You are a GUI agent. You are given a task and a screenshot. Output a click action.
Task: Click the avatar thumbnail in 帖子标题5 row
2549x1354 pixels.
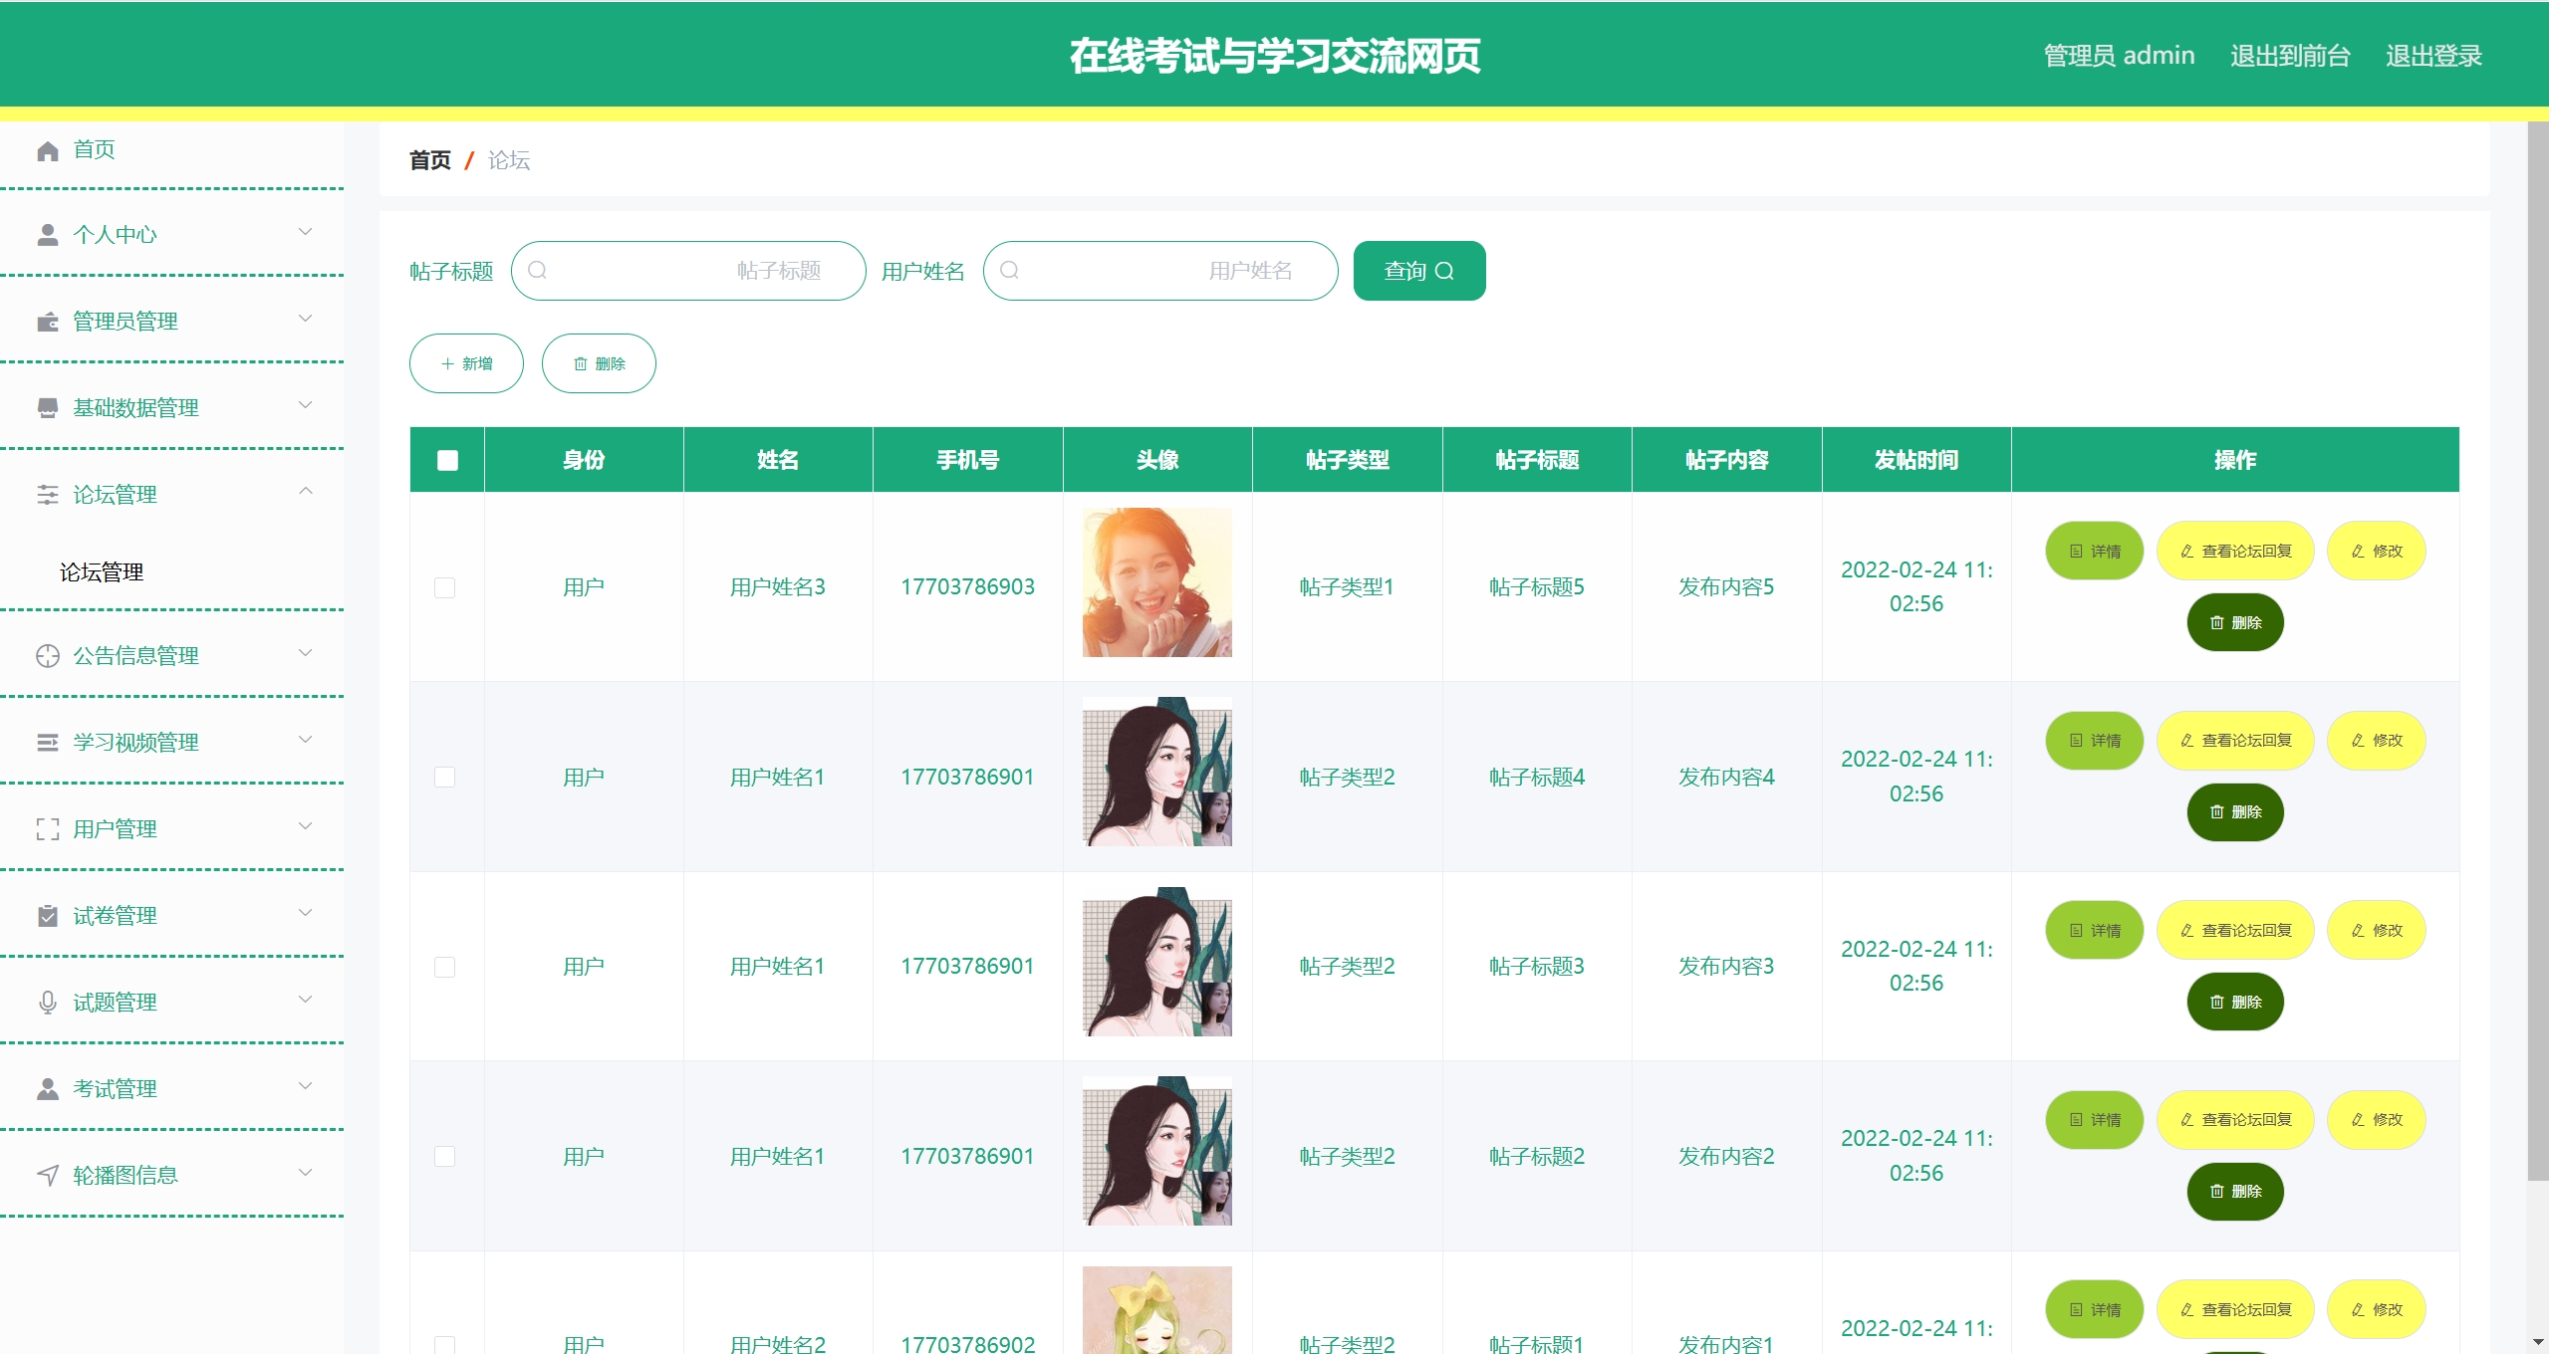1157,582
